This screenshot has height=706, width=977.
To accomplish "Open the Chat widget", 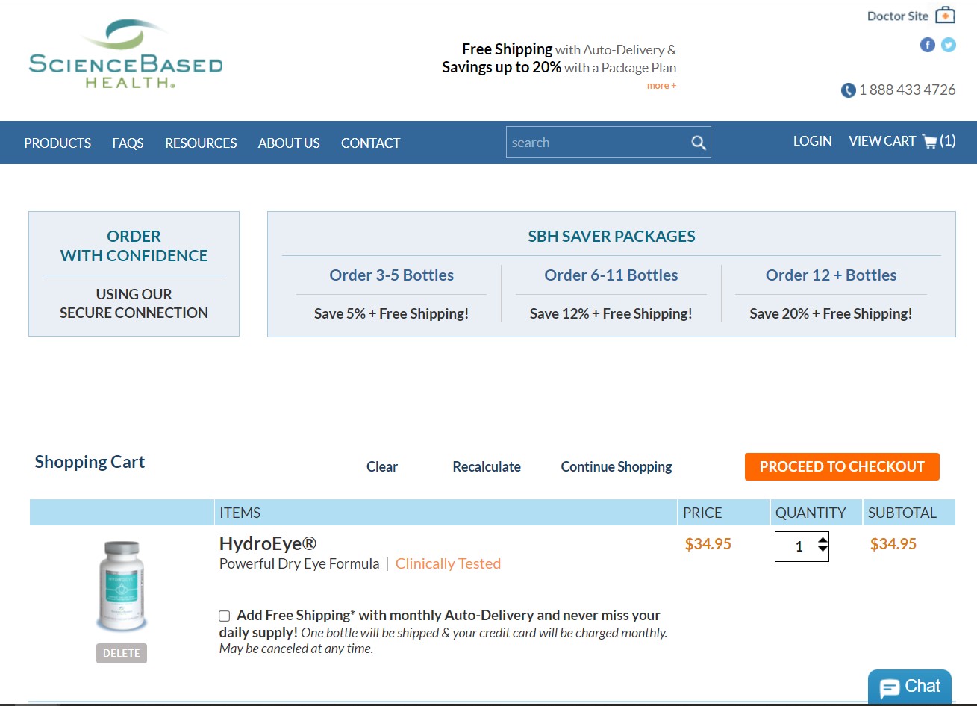I will tap(909, 687).
